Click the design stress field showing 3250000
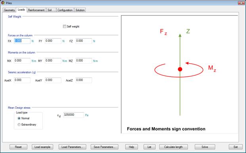This screenshot has width=246, height=153. coord(74,115)
